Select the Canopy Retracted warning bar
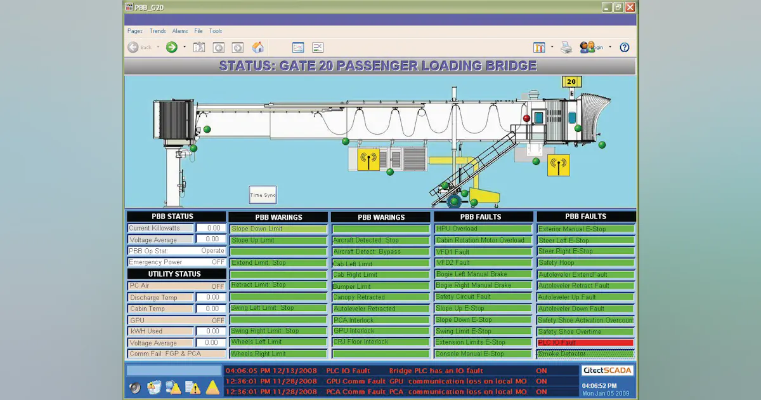 pos(380,297)
